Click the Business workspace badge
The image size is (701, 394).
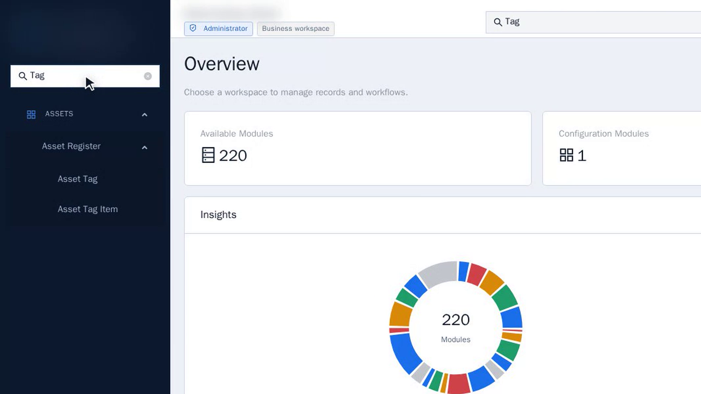(295, 28)
